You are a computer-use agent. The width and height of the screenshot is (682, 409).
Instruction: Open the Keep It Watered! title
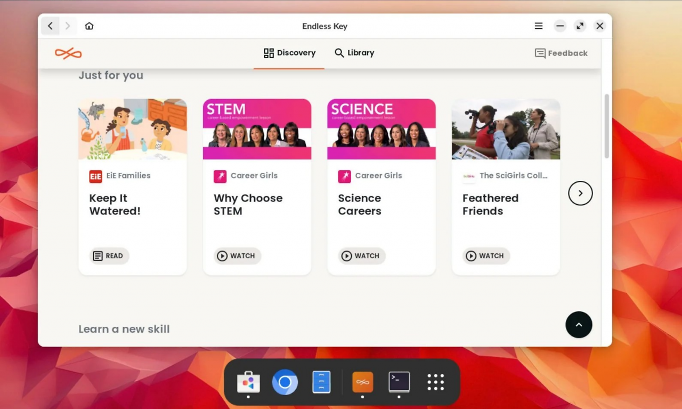pyautogui.click(x=115, y=205)
